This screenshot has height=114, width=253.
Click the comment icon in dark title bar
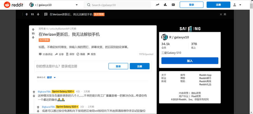(x=46, y=14)
